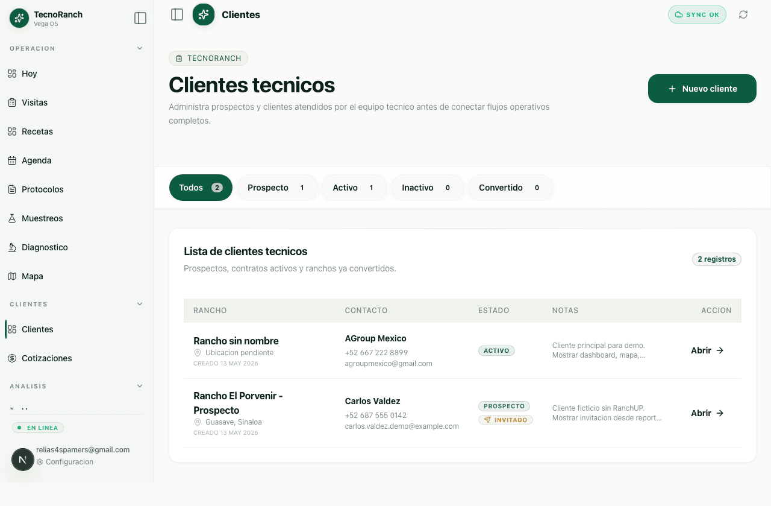The height and width of the screenshot is (506, 771).
Task: Click the PROSPECTO status badge
Action: pos(504,406)
